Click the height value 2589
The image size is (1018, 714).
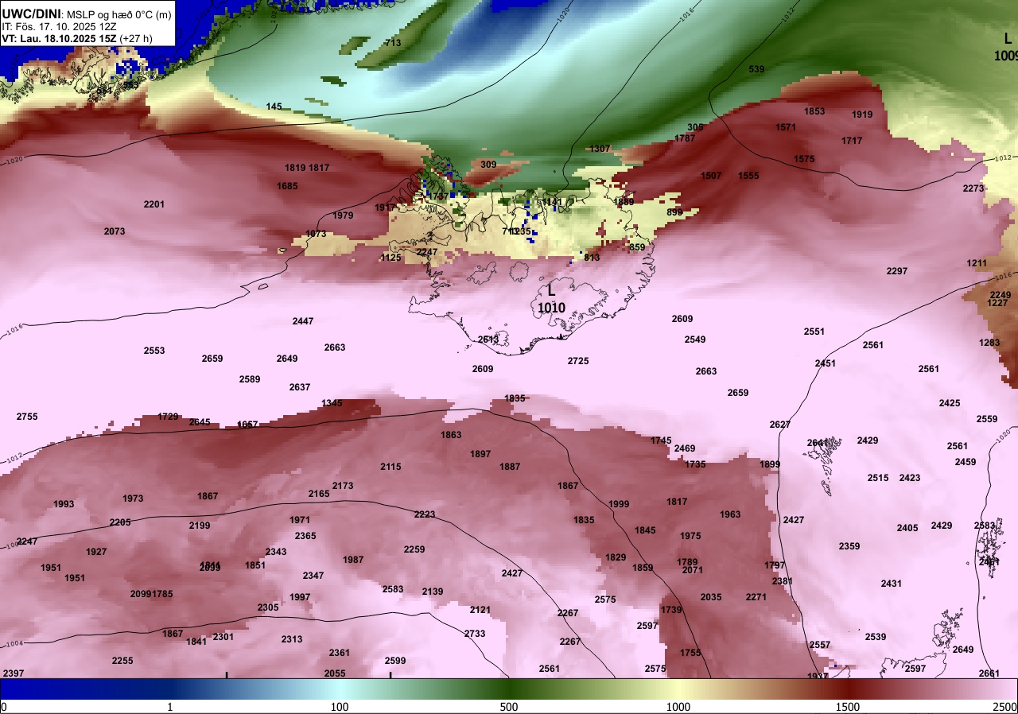250,379
